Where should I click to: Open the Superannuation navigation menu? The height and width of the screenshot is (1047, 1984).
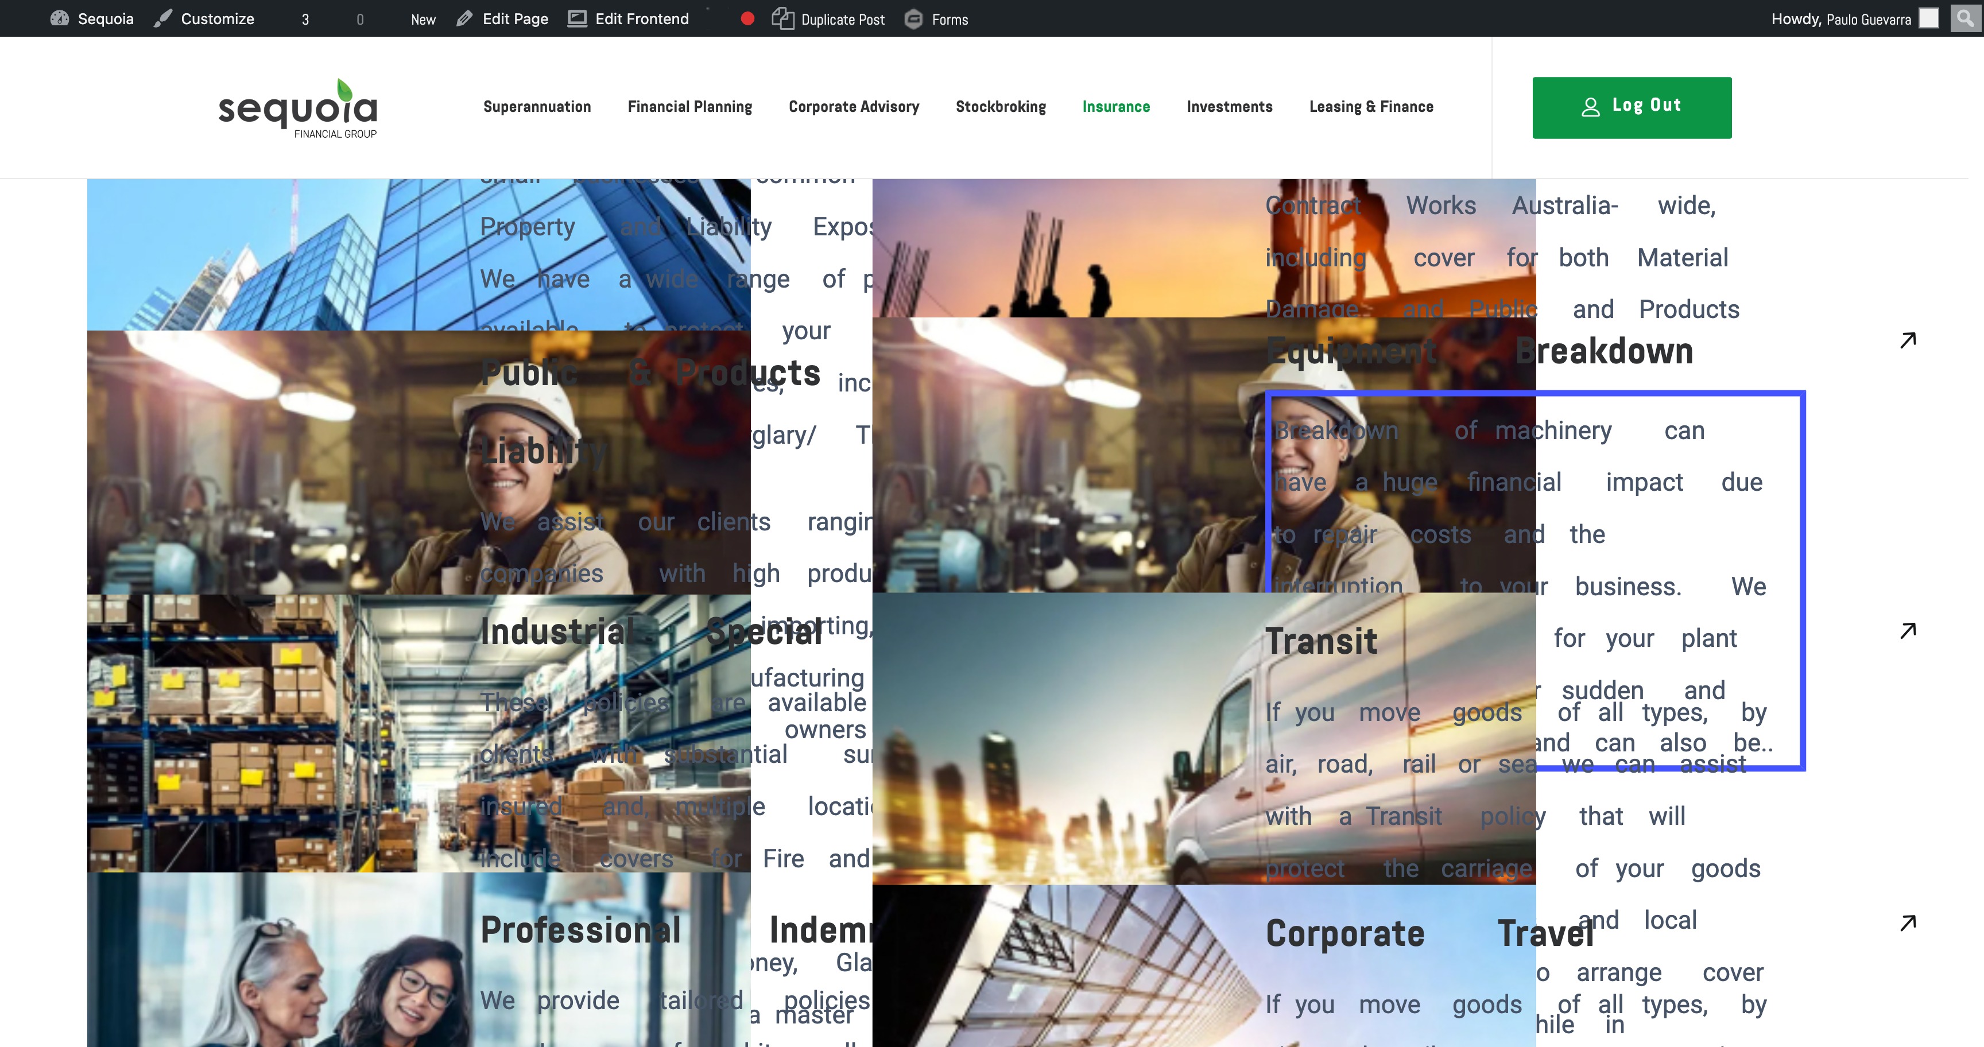(537, 107)
